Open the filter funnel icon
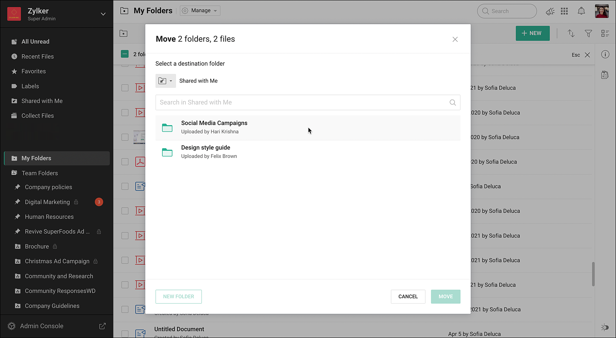Viewport: 616px width, 338px height. click(588, 33)
